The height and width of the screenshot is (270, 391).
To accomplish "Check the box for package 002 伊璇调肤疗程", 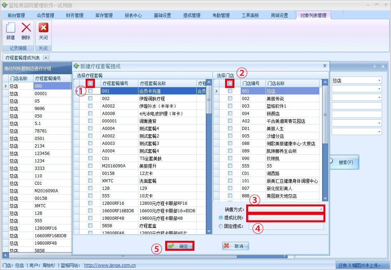I will click(x=90, y=98).
